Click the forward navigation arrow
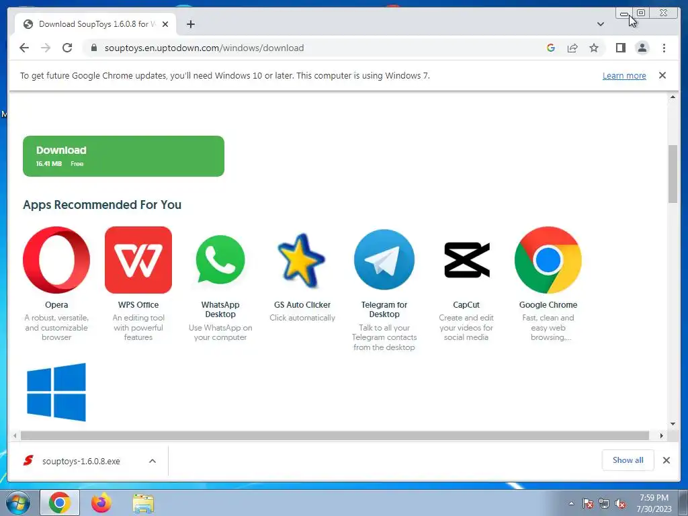688x516 pixels. pyautogui.click(x=46, y=48)
